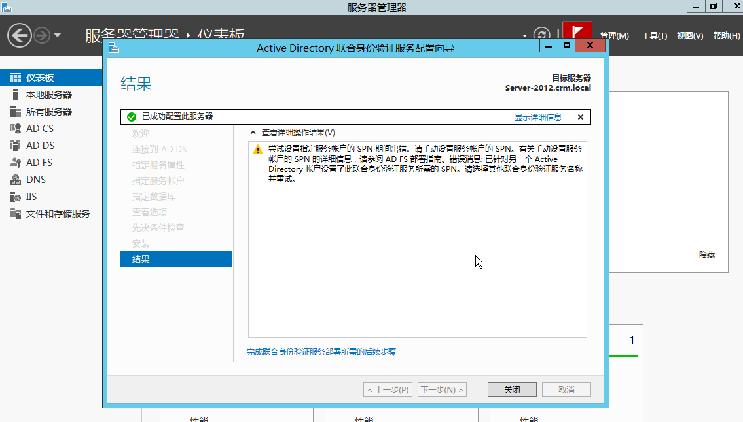Open the 视图(V) menu
Viewport: 743px width, 422px height.
(690, 35)
